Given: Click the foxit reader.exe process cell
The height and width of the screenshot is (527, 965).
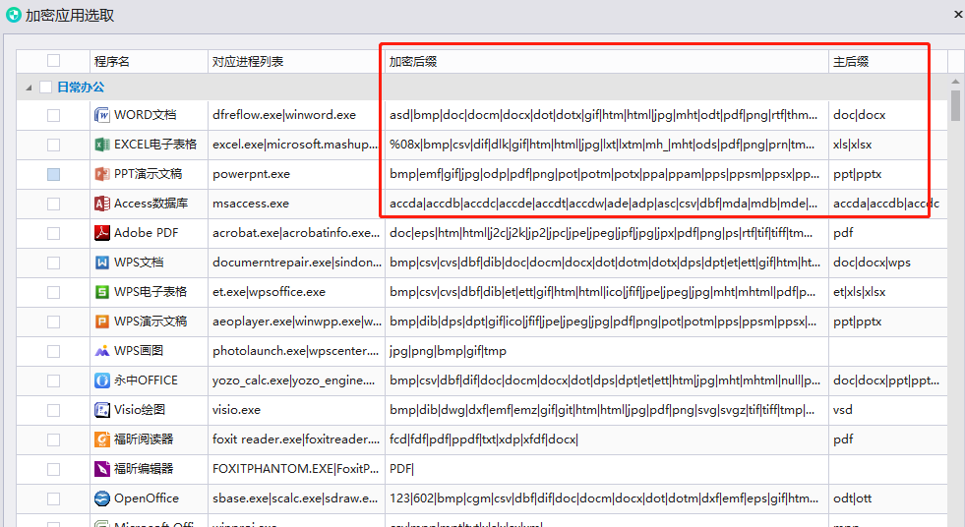Looking at the screenshot, I should (297, 439).
